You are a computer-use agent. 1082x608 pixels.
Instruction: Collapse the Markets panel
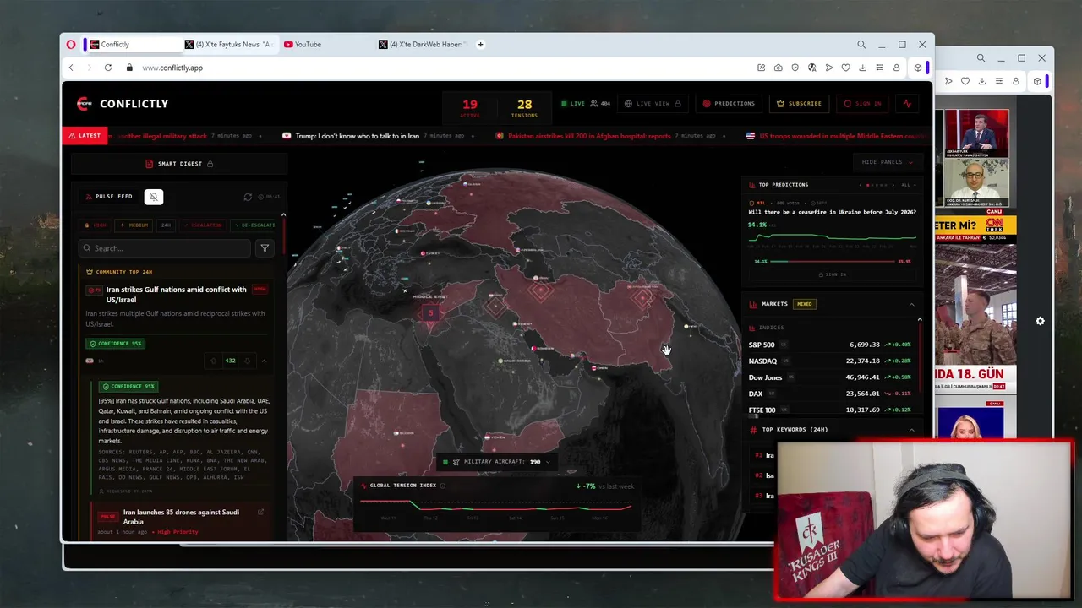911,304
